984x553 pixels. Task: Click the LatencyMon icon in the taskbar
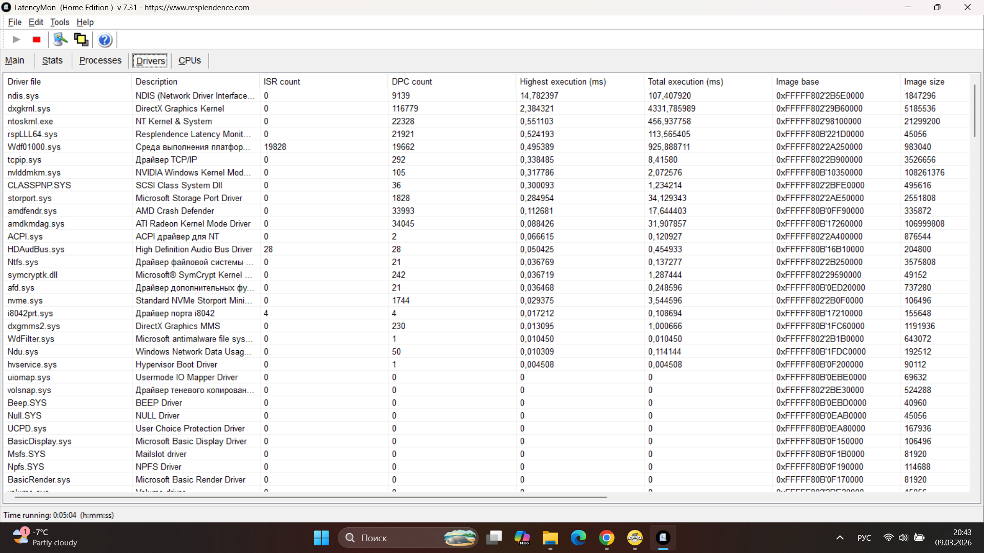click(663, 538)
